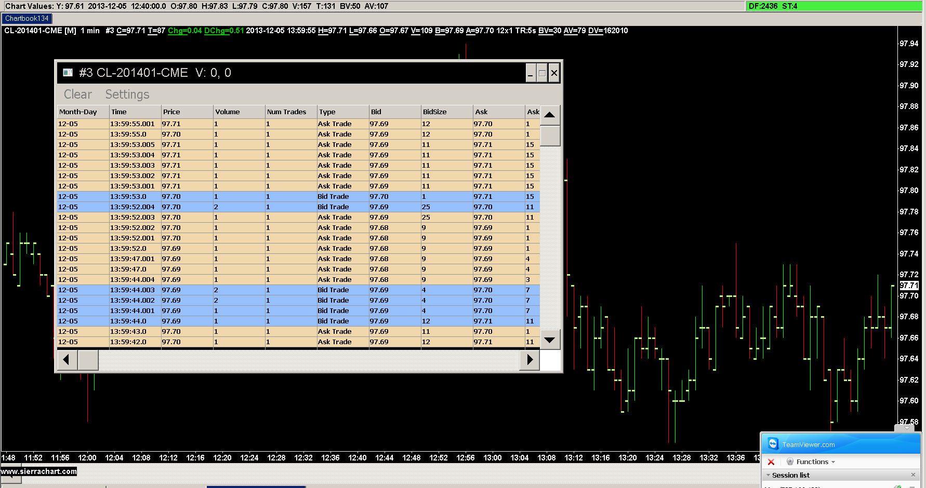
Task: Click the Time and Sales scroll down arrow
Action: point(550,340)
